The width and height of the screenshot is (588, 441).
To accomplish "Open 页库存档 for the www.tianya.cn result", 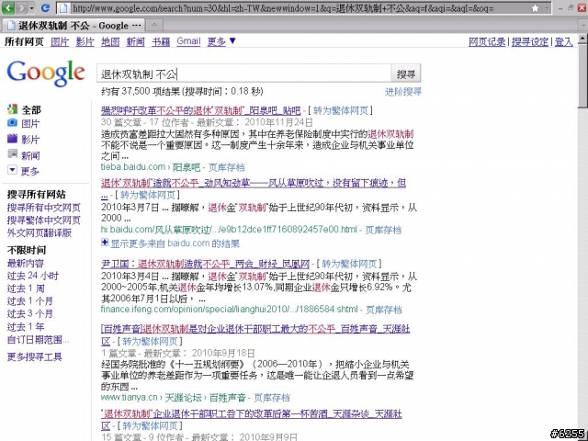I will (272, 398).
